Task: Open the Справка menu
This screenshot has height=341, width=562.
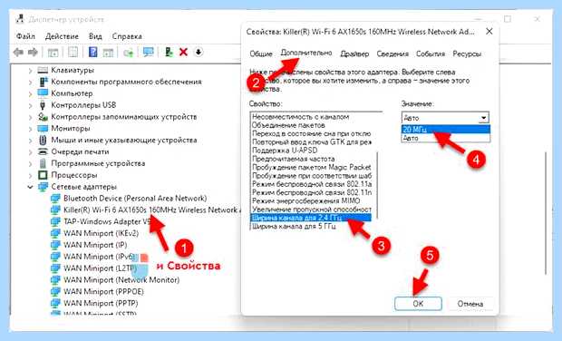Action: point(127,36)
